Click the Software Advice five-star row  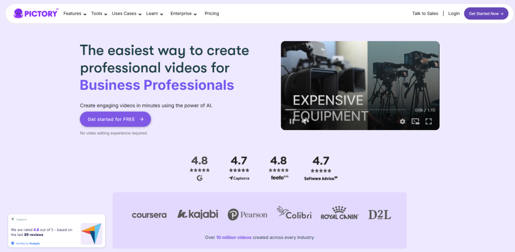pyautogui.click(x=321, y=171)
